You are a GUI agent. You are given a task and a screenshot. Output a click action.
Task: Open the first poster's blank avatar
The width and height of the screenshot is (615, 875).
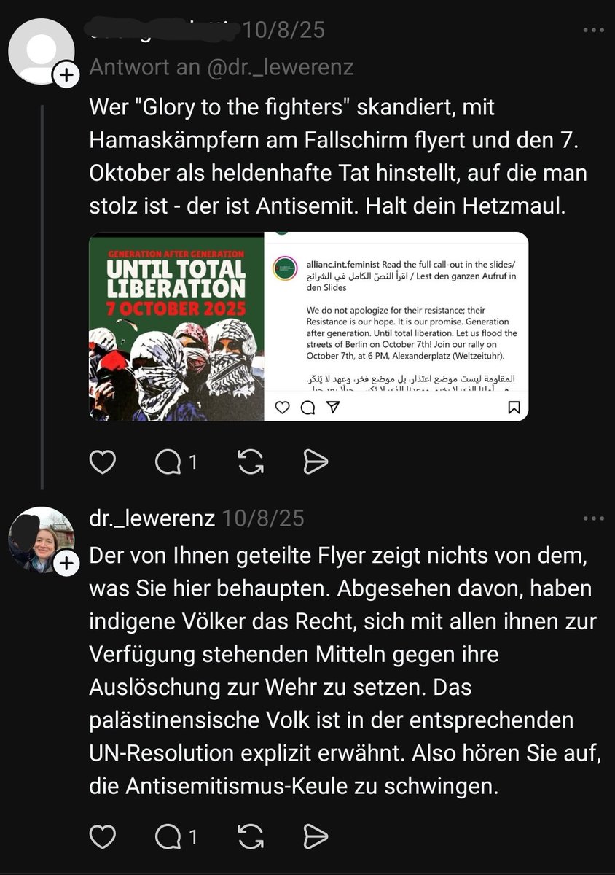pyautogui.click(x=40, y=51)
